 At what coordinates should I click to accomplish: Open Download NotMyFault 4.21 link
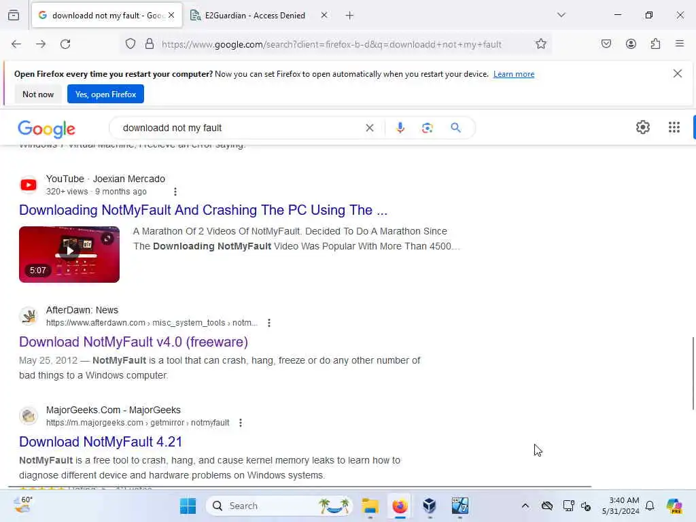[101, 442]
